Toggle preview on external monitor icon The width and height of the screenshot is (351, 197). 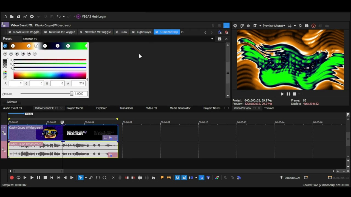coord(242,26)
